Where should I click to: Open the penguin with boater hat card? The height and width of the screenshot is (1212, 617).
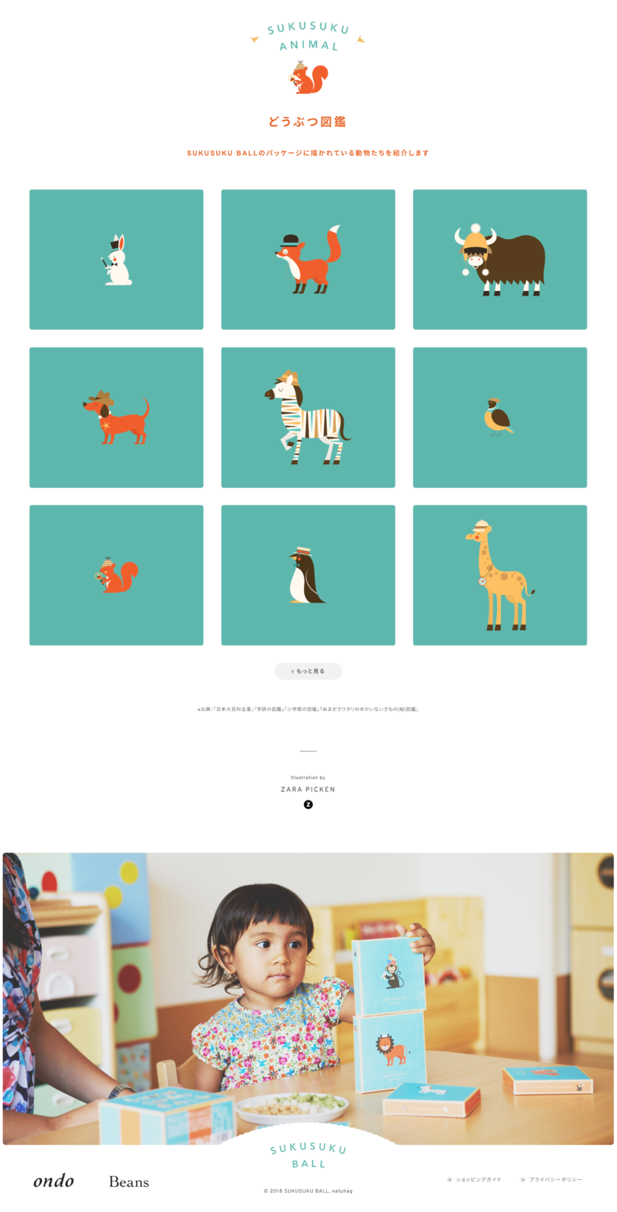click(x=308, y=575)
